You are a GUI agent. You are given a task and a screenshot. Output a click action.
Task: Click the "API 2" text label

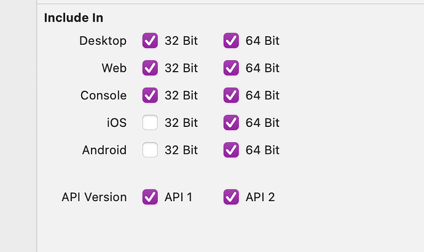coord(260,197)
